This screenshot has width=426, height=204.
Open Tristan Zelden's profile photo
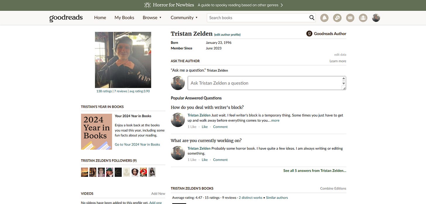click(123, 60)
